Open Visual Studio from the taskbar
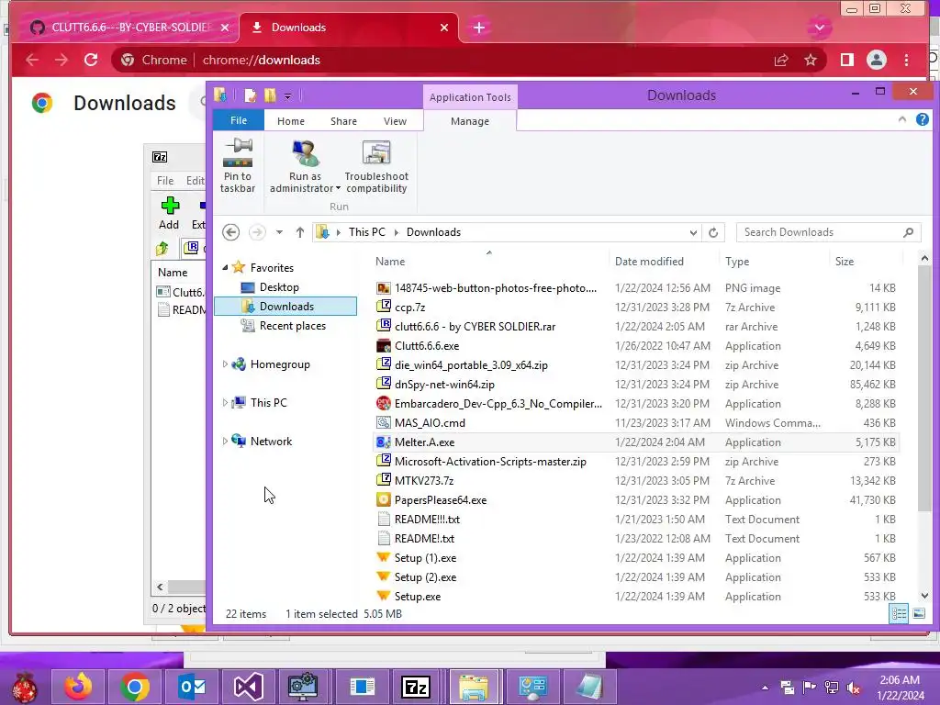This screenshot has height=705, width=940. [x=248, y=687]
